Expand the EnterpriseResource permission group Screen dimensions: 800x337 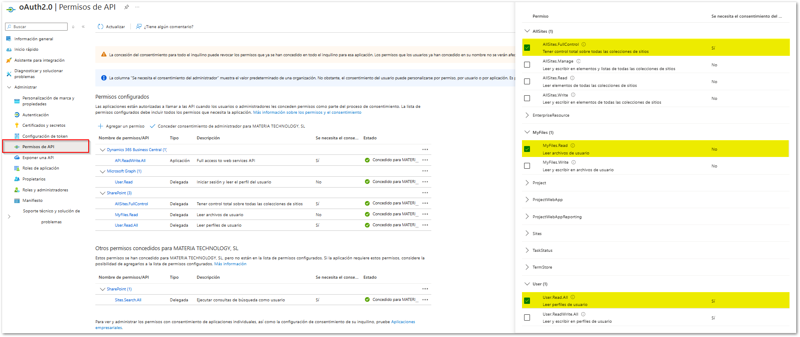[x=527, y=115]
